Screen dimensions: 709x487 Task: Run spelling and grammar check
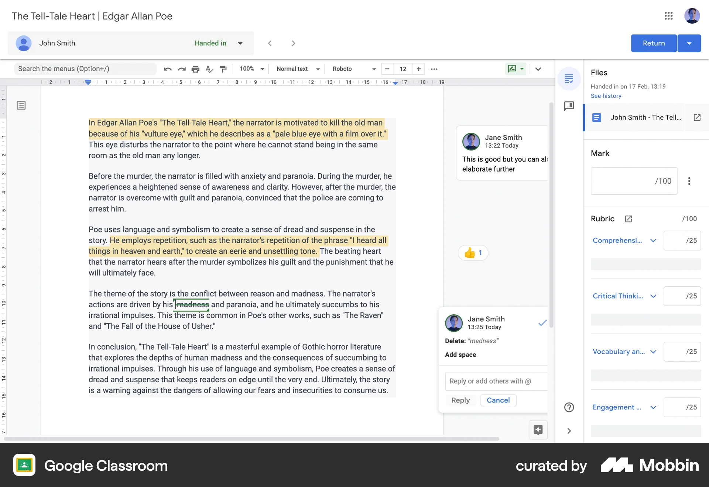209,69
